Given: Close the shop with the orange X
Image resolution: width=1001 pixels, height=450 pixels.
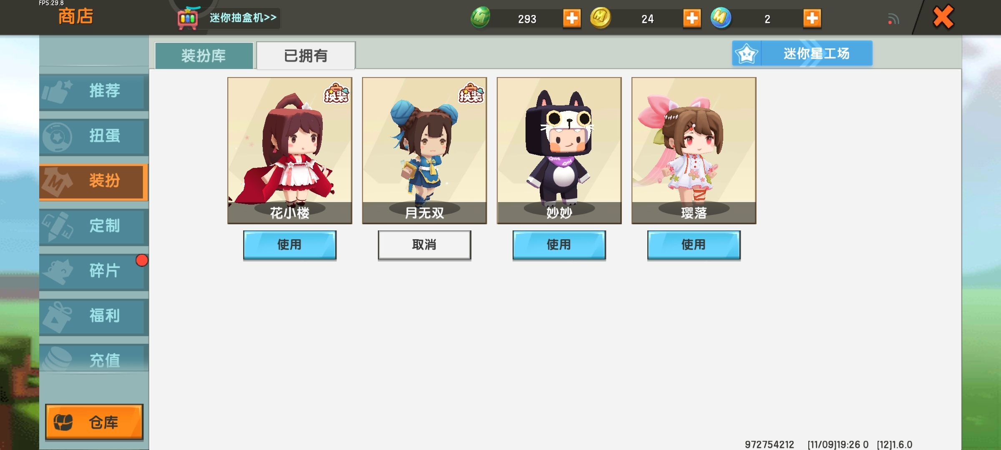Looking at the screenshot, I should click(943, 17).
